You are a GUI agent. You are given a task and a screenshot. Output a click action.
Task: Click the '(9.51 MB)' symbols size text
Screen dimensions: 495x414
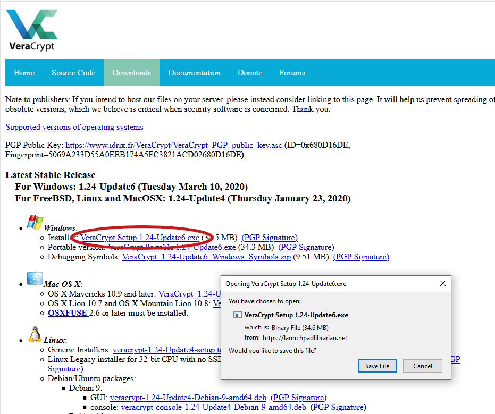click(x=311, y=257)
